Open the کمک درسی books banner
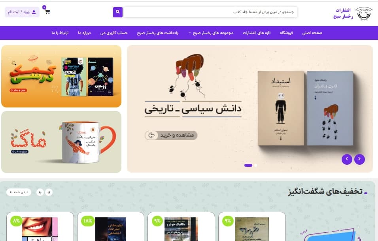This screenshot has width=378, height=241. pyautogui.click(x=61, y=76)
